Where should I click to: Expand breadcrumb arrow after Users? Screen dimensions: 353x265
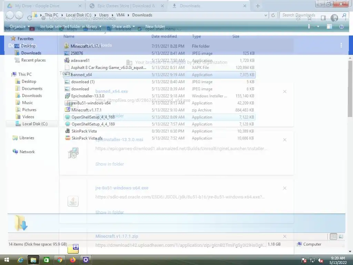click(112, 15)
